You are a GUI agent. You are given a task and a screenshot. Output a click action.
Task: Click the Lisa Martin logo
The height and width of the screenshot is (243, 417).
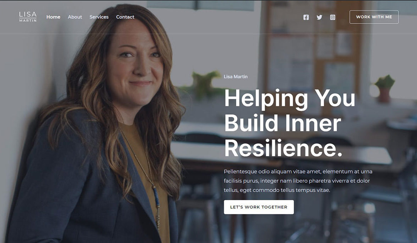coord(28,17)
